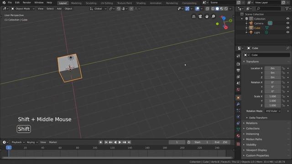The width and height of the screenshot is (292, 164).
Task: Pin the properties editor context
Action: (287, 48)
